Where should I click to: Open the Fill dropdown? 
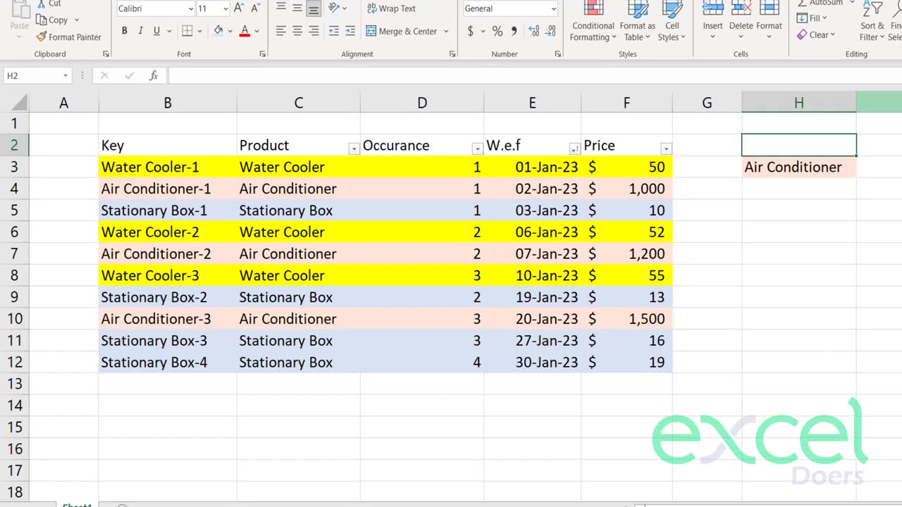(812, 18)
